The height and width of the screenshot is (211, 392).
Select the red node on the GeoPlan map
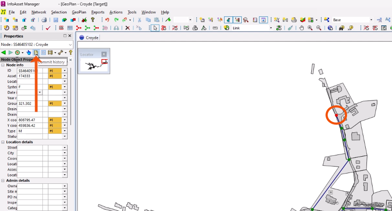coord(336,115)
